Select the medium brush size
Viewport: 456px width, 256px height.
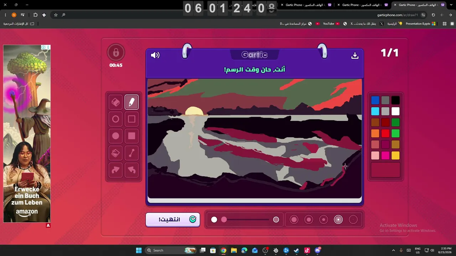pyautogui.click(x=323, y=220)
